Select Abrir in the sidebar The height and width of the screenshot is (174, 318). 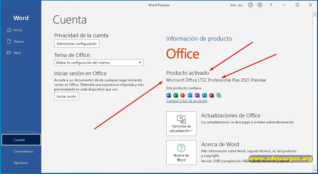(x=21, y=53)
